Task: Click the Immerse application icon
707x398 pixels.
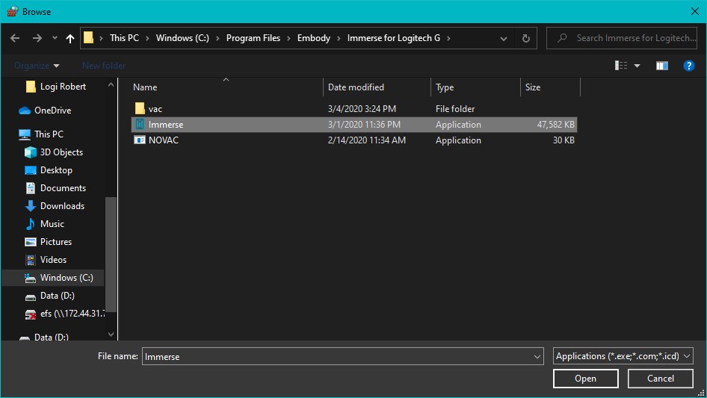Action: point(140,125)
